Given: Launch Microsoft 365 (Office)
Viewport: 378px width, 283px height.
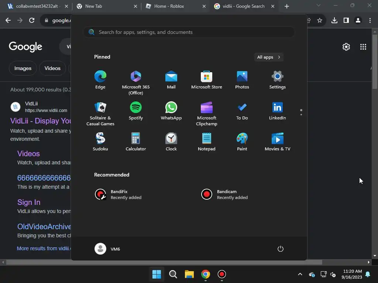Looking at the screenshot, I should (x=136, y=83).
